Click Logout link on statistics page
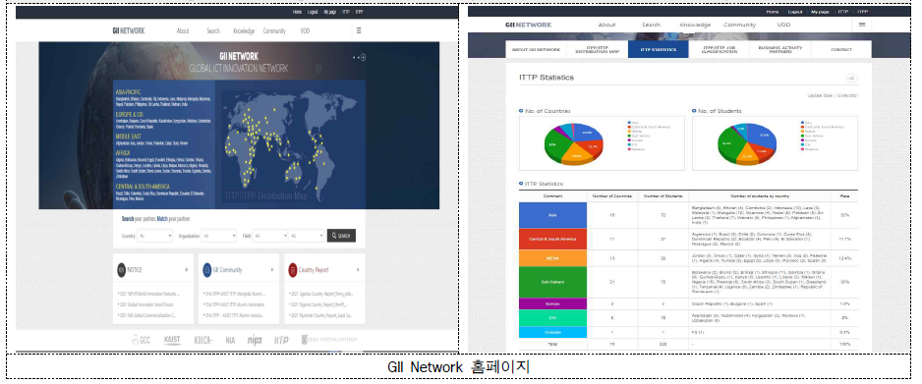The image size is (922, 384). [x=795, y=12]
